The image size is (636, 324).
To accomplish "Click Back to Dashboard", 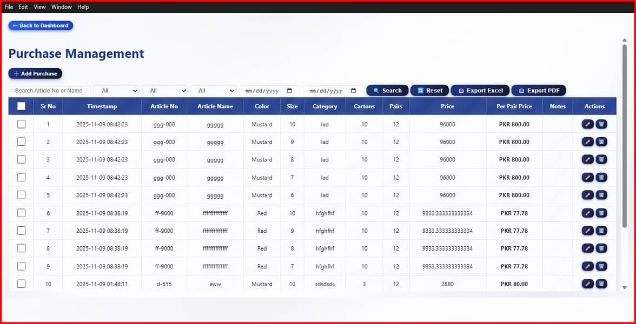I will click(x=40, y=25).
